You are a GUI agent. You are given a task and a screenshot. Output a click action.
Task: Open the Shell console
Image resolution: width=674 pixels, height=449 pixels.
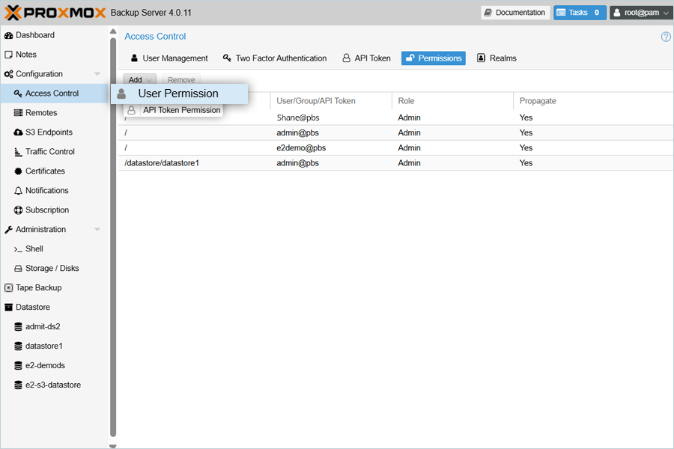click(34, 249)
